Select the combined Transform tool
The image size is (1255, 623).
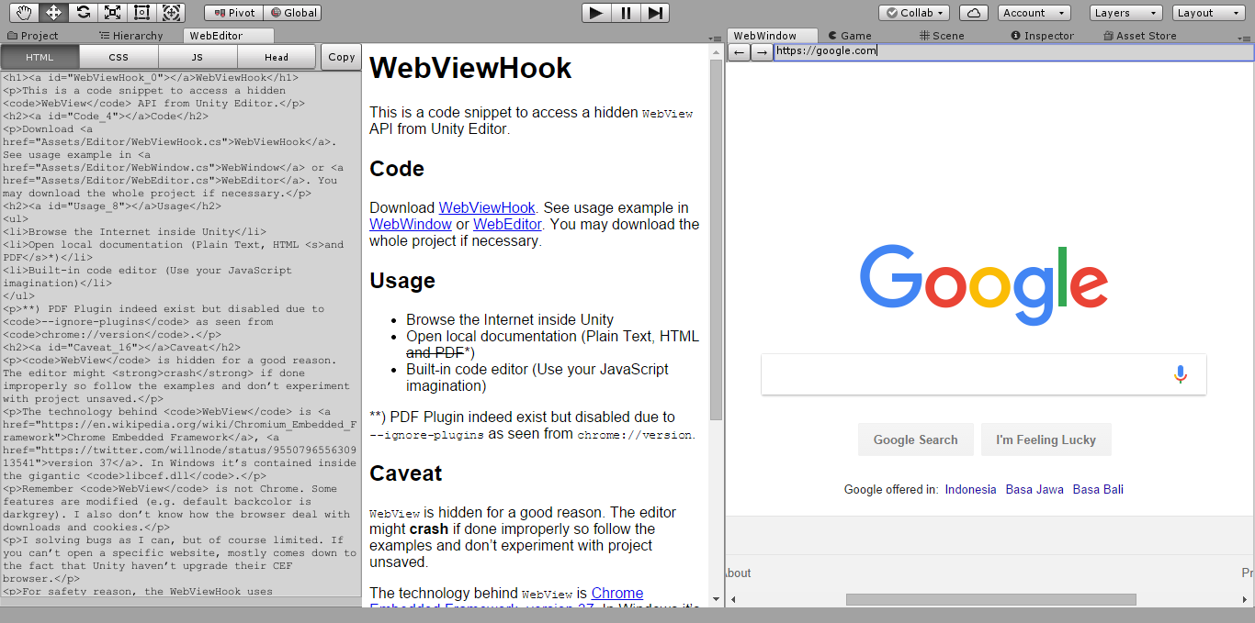171,12
